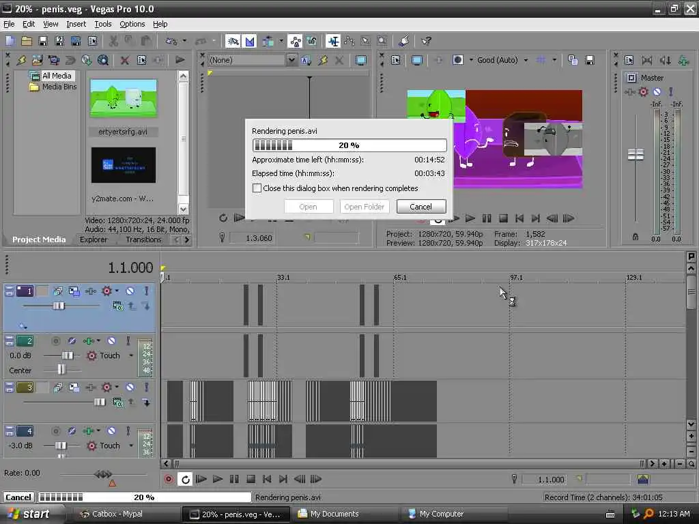
Task: Open the Options menu
Action: pyautogui.click(x=132, y=24)
